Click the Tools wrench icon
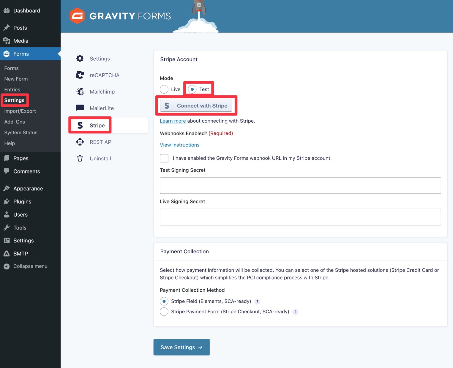This screenshot has width=453, height=368. tap(7, 228)
